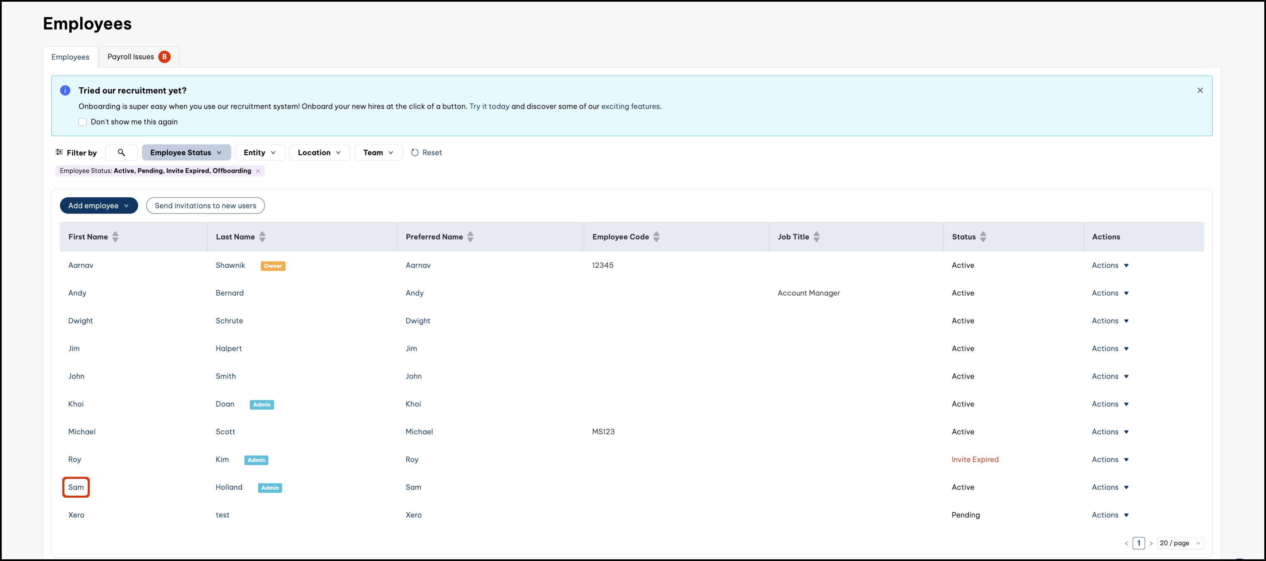Click Send invitations to new users
The width and height of the screenshot is (1266, 561).
click(x=206, y=206)
